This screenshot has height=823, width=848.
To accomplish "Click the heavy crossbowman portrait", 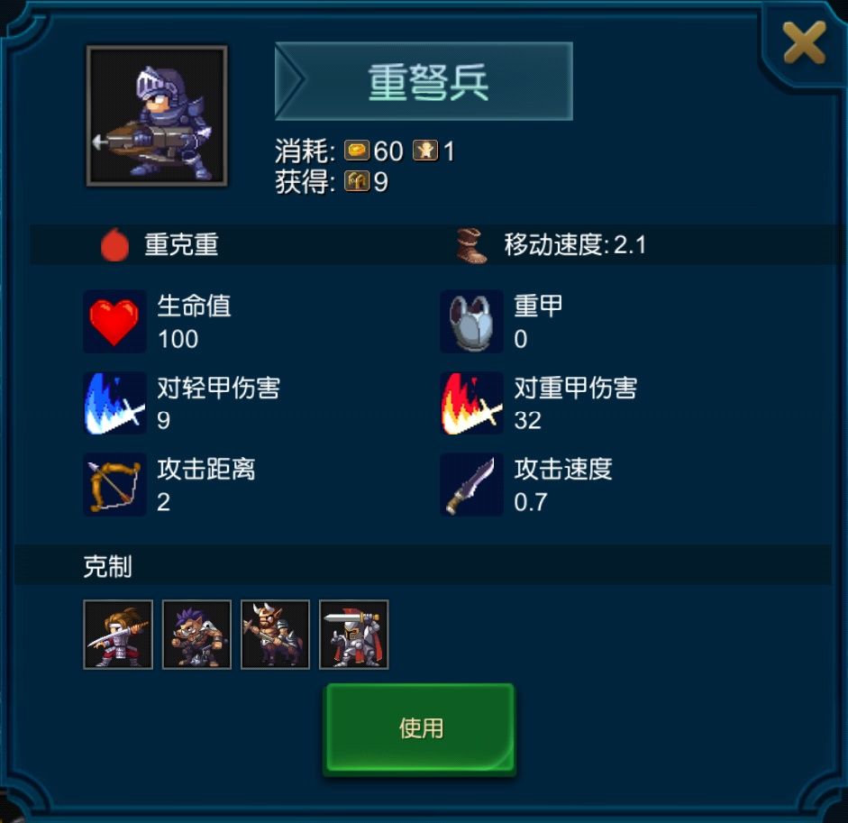I will (157, 115).
